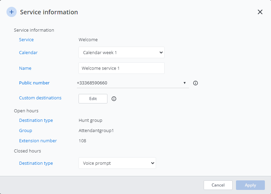Screen dimensions: 271x194
Task: Close the Service information dialog
Action: pyautogui.click(x=260, y=12)
